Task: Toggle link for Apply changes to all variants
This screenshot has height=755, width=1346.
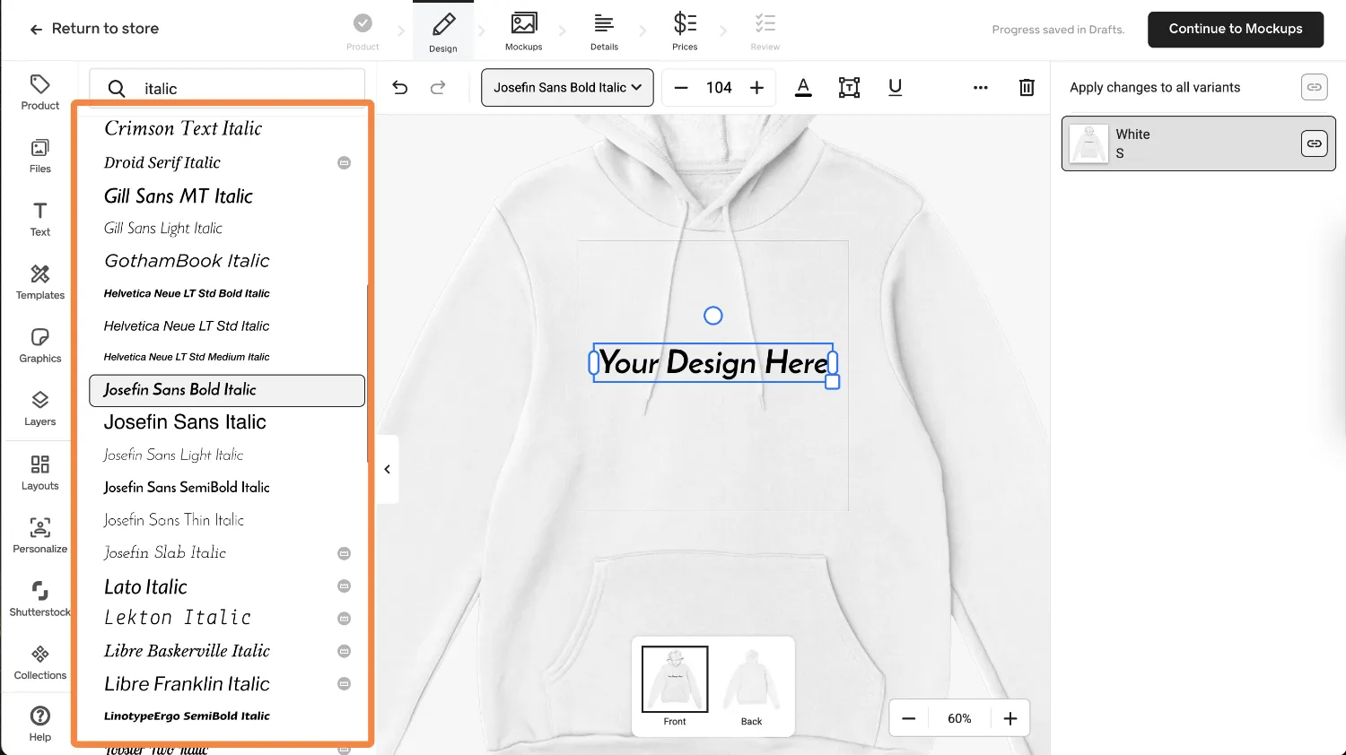Action: [1314, 87]
